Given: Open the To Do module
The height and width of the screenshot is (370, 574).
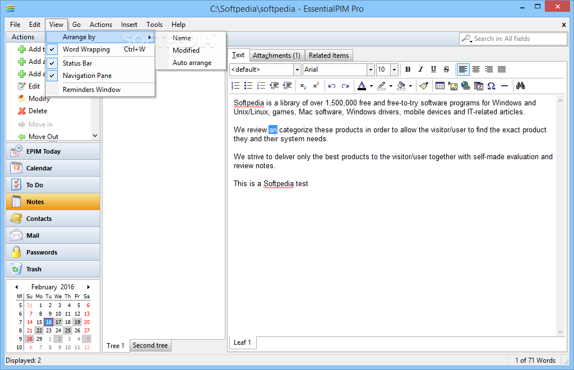Looking at the screenshot, I should [53, 185].
